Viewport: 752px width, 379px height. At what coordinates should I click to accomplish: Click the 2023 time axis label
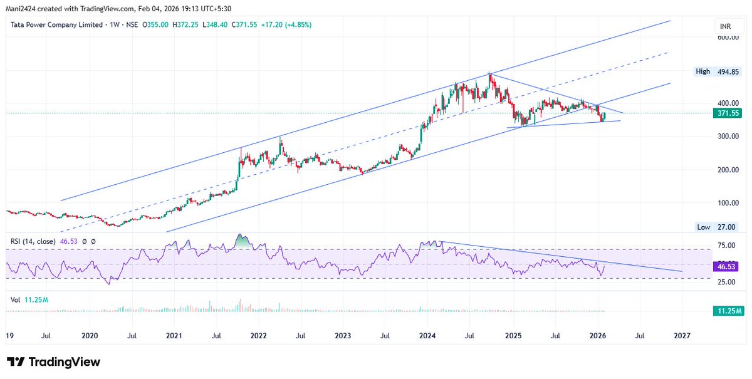point(343,336)
